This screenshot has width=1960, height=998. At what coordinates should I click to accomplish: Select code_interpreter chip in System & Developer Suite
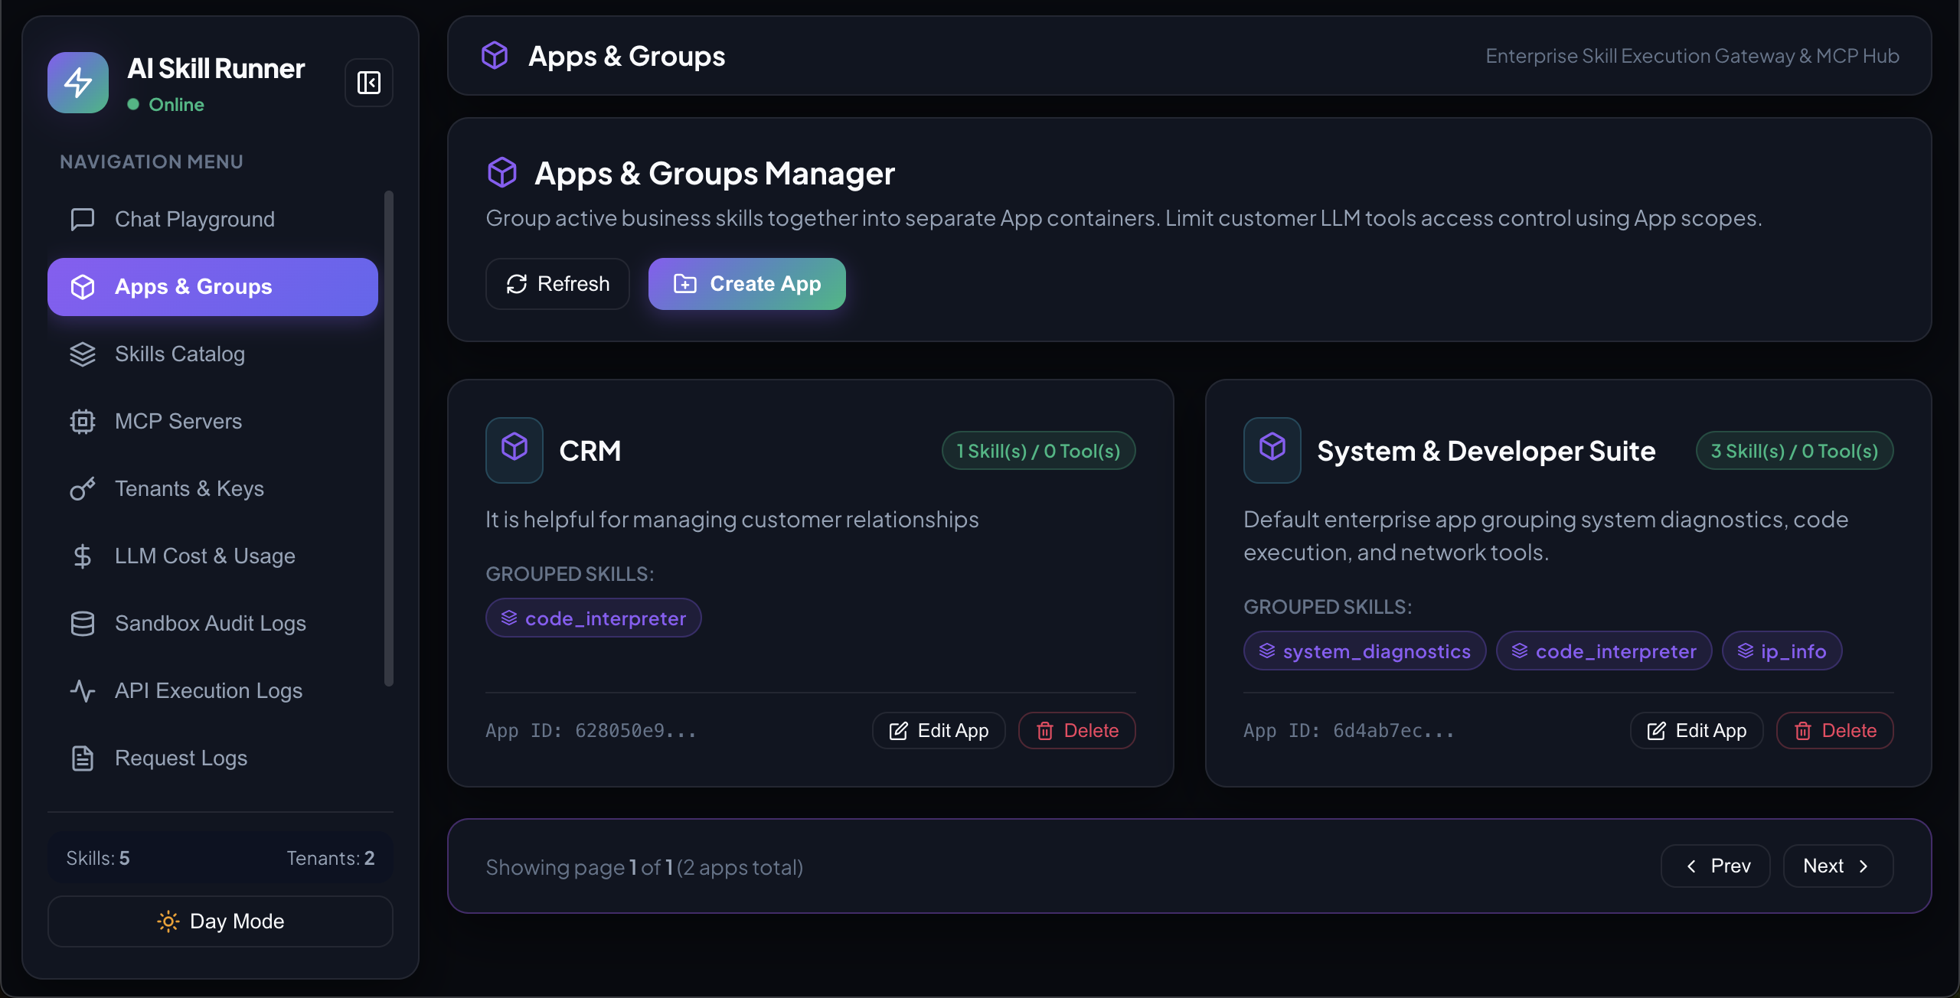1604,651
